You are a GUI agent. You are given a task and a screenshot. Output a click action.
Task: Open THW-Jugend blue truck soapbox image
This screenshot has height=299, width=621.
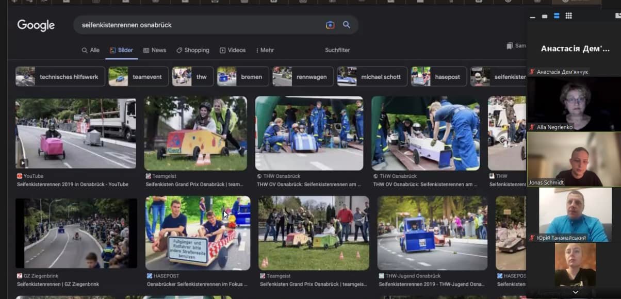coord(432,233)
